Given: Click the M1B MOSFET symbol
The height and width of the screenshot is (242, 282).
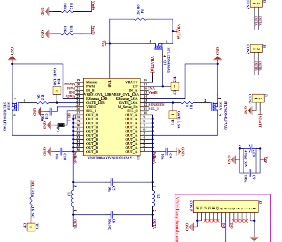Looking at the screenshot, I should tap(15, 107).
